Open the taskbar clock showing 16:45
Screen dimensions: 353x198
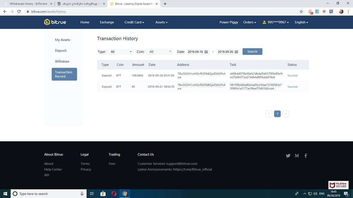tap(334, 194)
